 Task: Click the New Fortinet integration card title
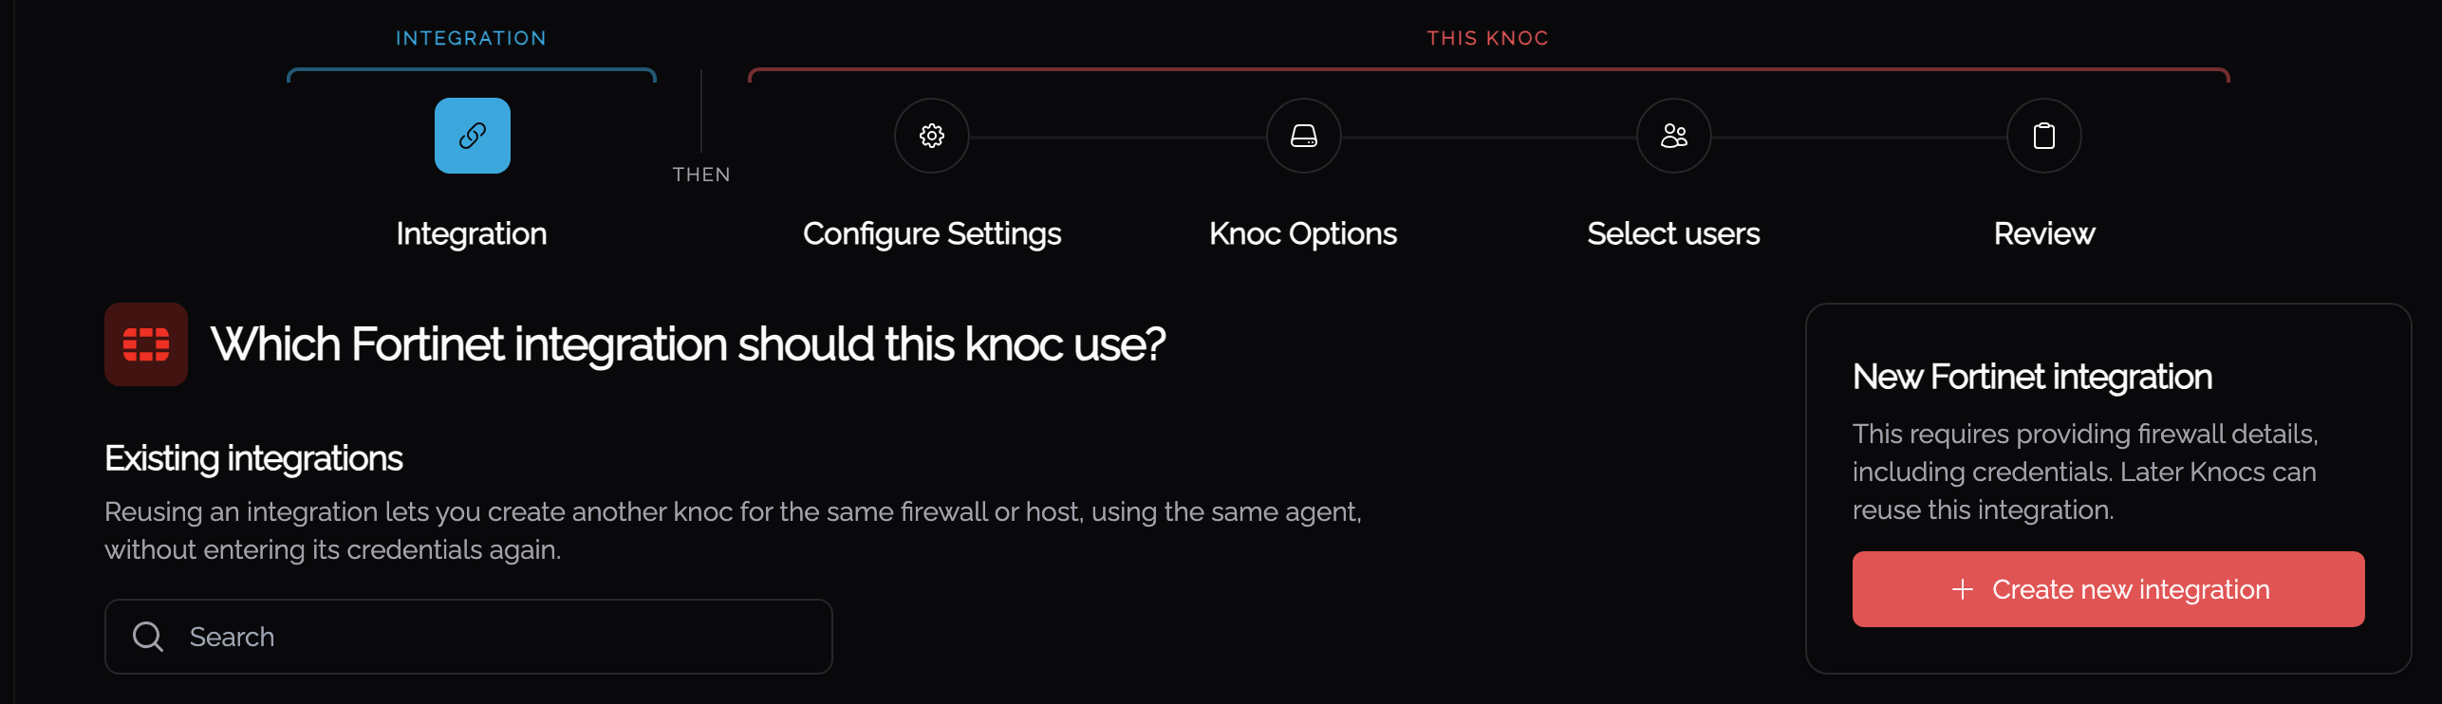2032,378
